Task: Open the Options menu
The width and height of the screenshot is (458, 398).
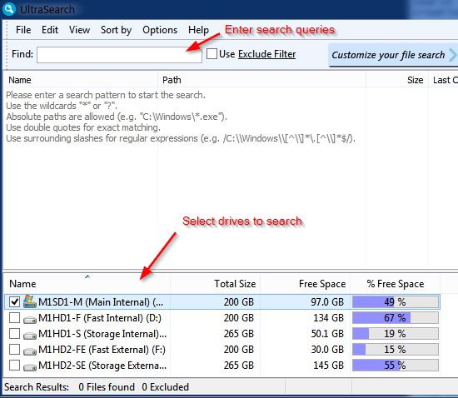Action: coord(160,30)
